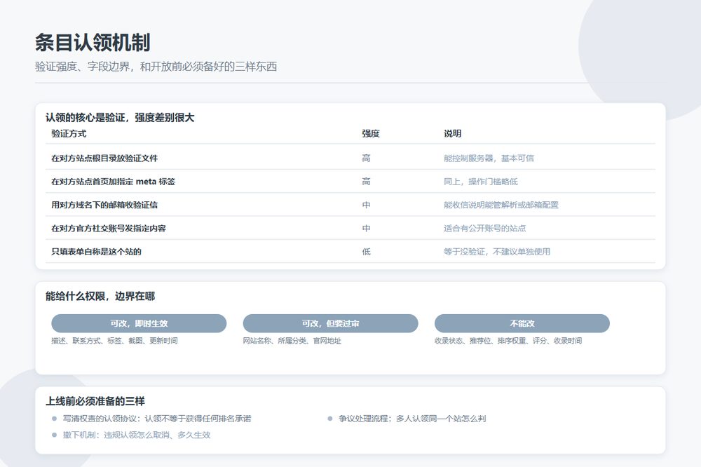Click the 可改，但要过审 pill
701x467 pixels.
[x=330, y=323]
